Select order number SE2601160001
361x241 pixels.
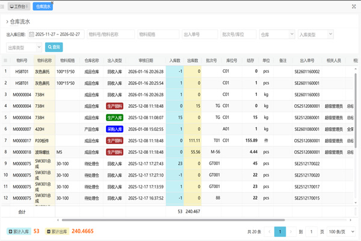tap(307, 83)
